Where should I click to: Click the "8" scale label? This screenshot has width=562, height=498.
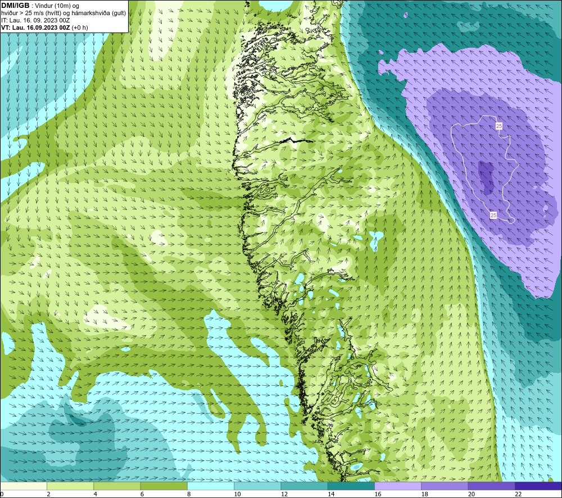pos(189,494)
